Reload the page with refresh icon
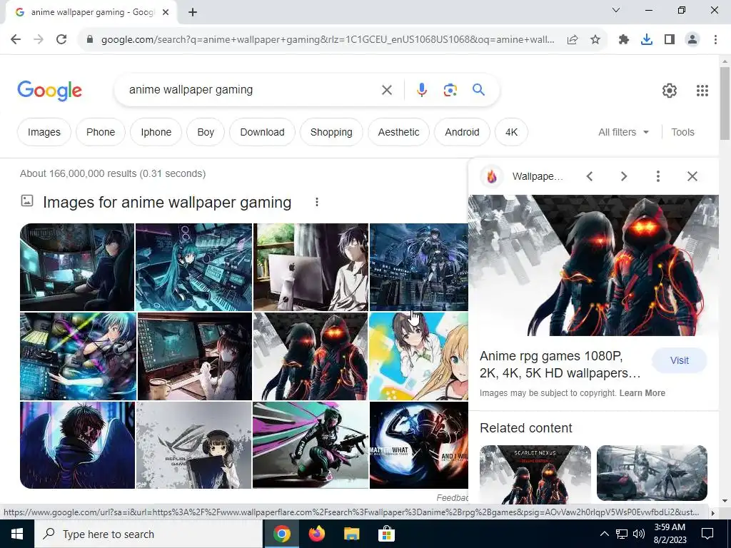The height and width of the screenshot is (548, 731). coord(61,40)
